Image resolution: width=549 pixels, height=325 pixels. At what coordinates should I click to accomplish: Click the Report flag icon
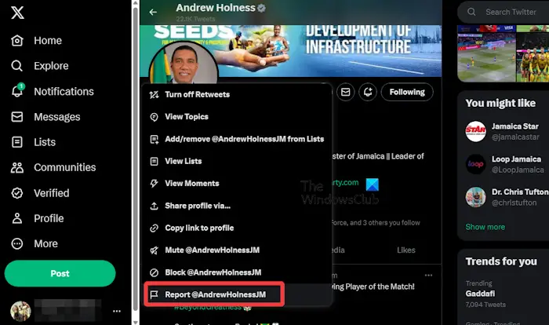click(154, 294)
